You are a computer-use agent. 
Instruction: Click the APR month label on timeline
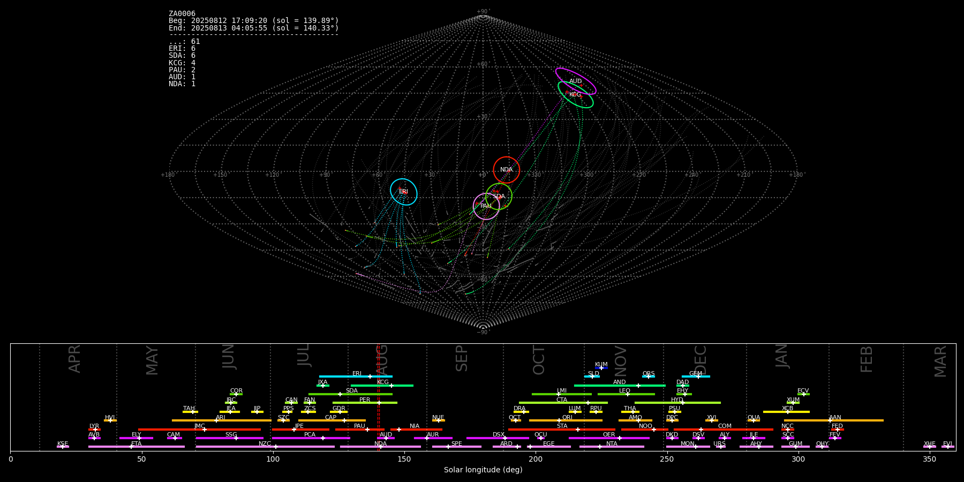(x=74, y=359)
